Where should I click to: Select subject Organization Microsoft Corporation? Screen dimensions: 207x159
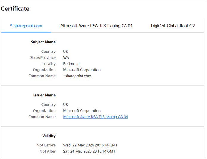pyautogui.click(x=82, y=70)
